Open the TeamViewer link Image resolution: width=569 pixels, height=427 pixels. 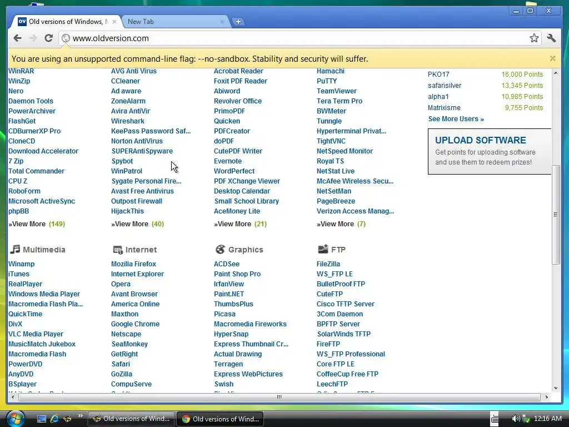click(336, 91)
